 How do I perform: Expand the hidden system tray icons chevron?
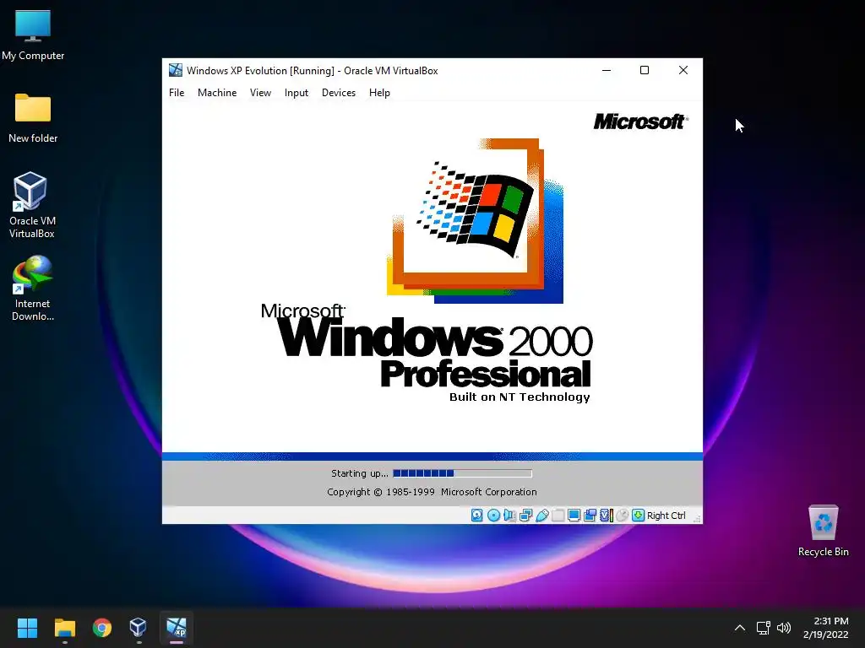[x=740, y=628]
